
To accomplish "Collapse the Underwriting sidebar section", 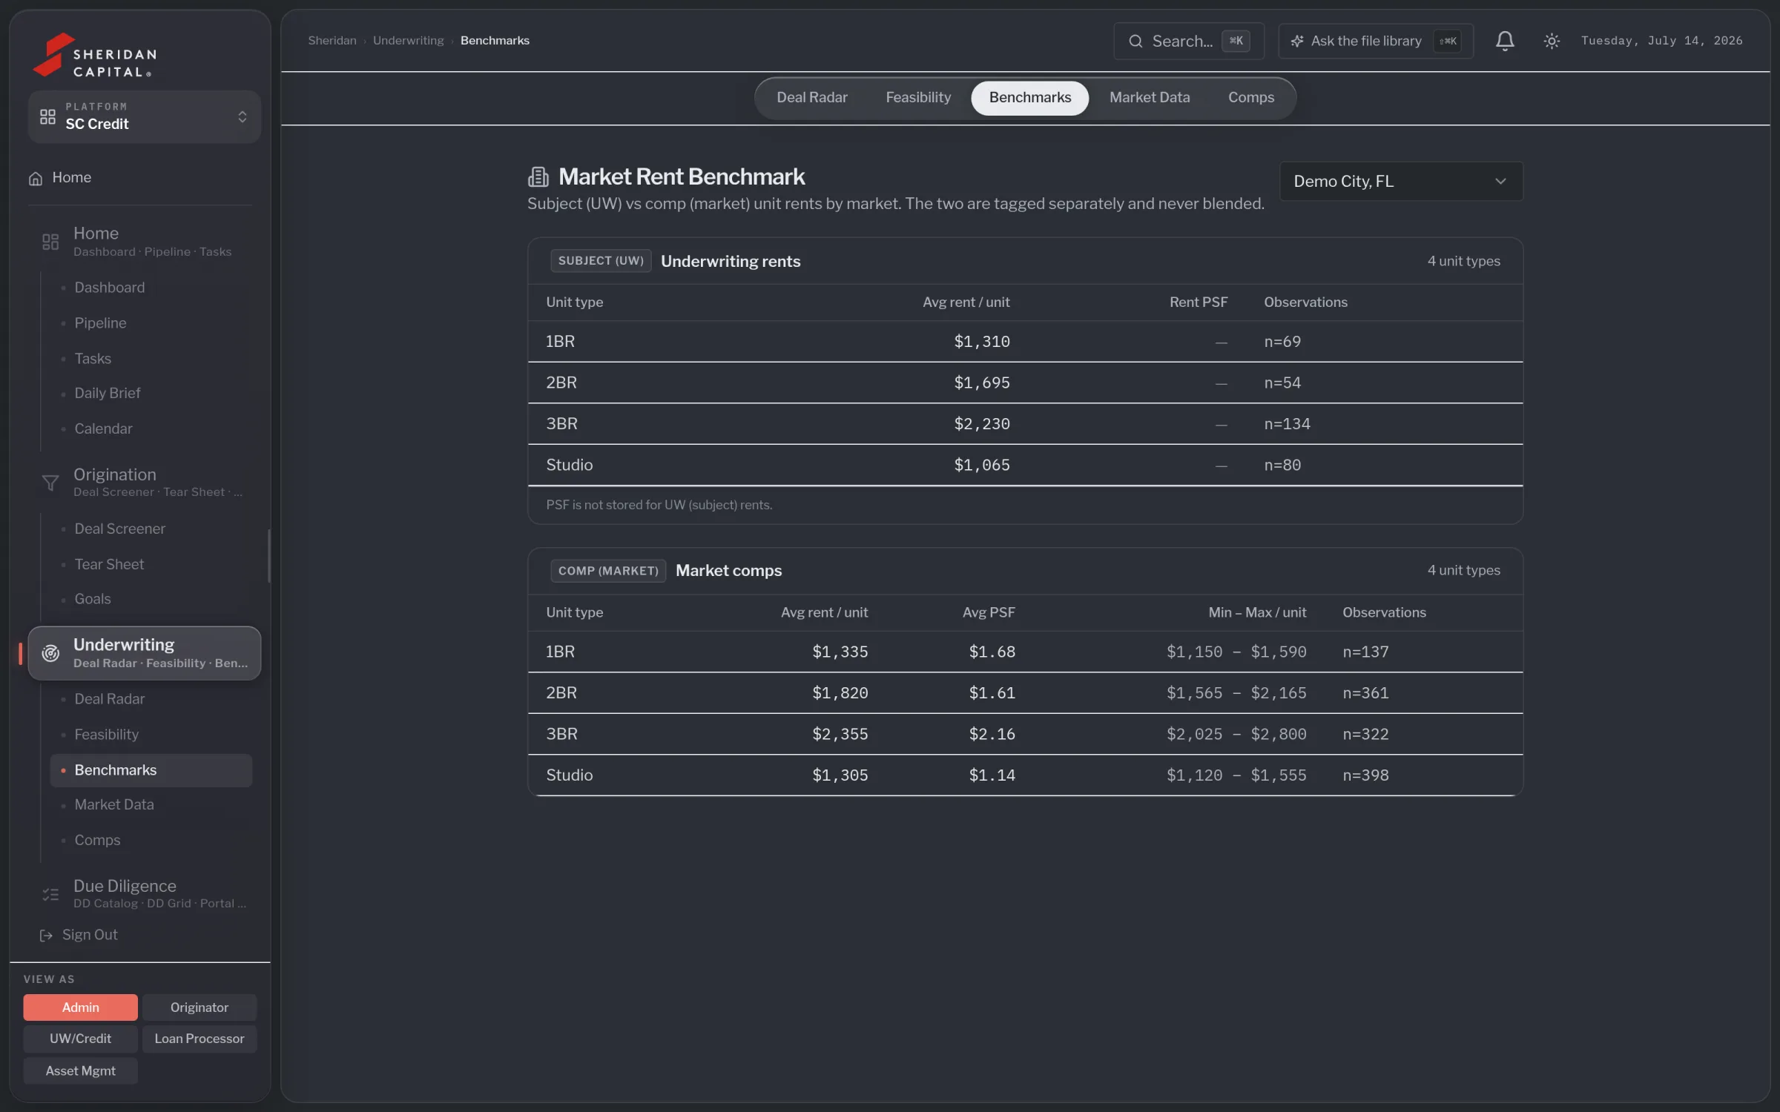I will [144, 653].
